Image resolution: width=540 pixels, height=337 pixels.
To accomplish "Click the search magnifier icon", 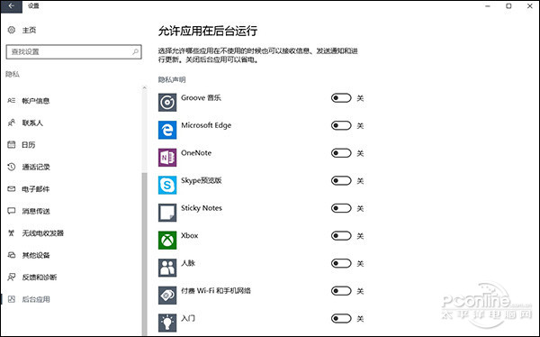I will pos(135,51).
